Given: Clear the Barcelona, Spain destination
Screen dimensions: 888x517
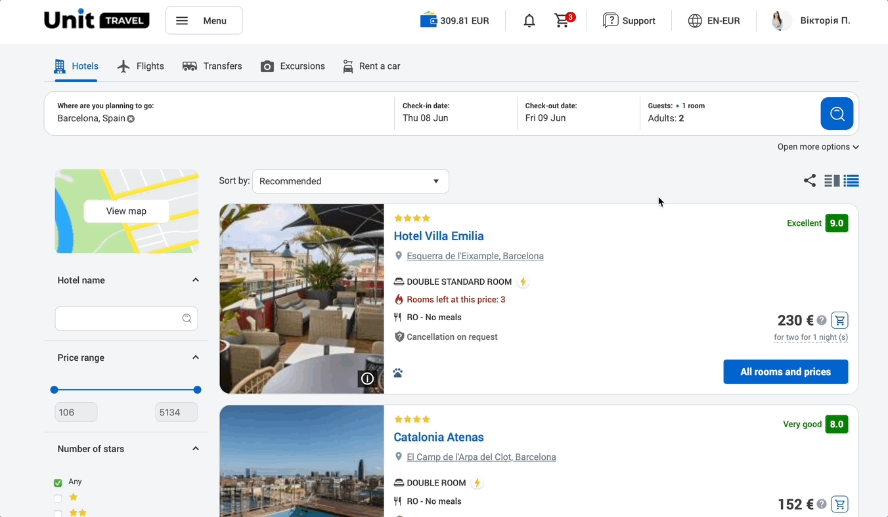Looking at the screenshot, I should pyautogui.click(x=131, y=119).
